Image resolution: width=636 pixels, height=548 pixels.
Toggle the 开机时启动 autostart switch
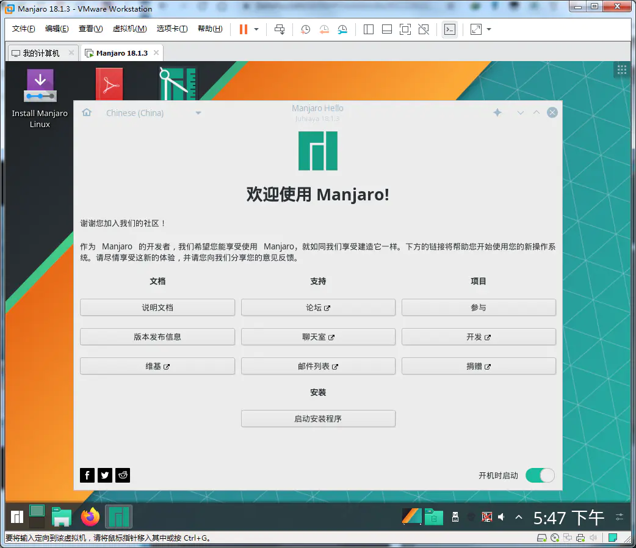click(x=540, y=475)
